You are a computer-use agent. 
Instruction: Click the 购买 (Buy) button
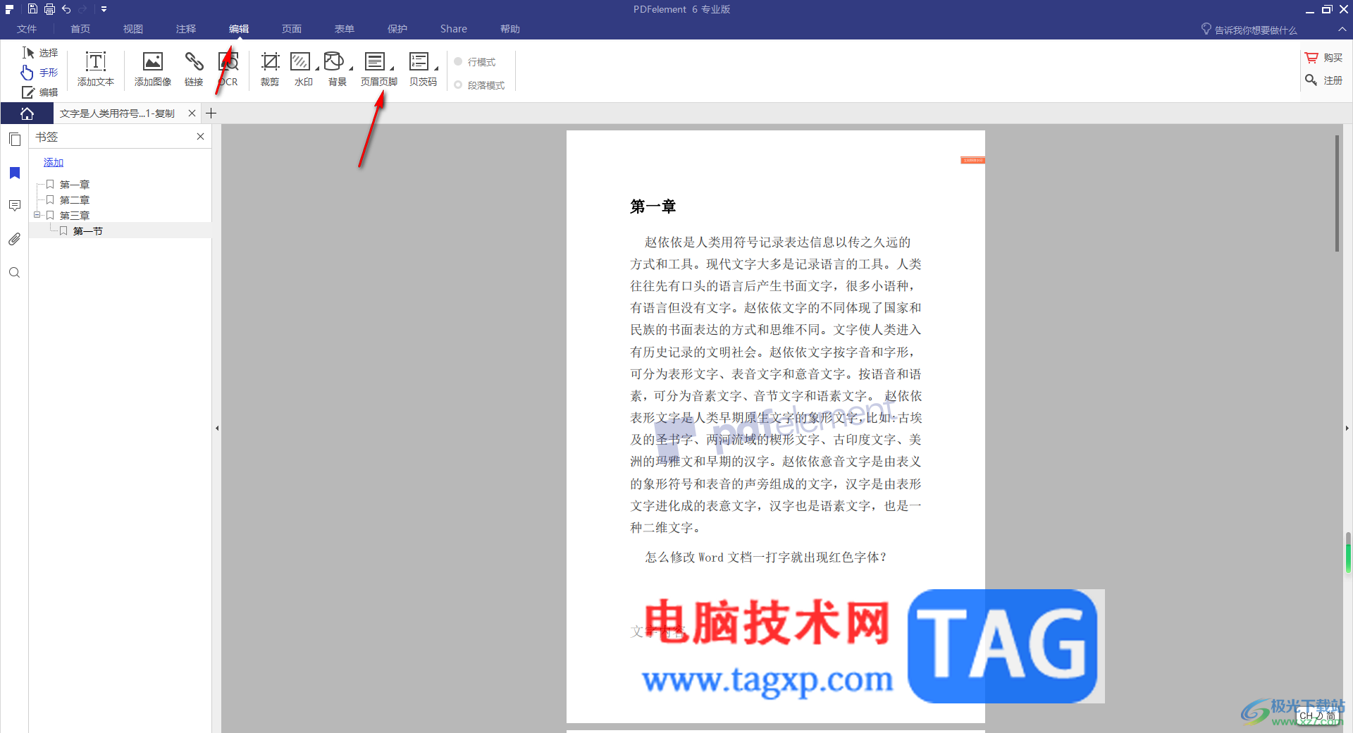pos(1323,58)
